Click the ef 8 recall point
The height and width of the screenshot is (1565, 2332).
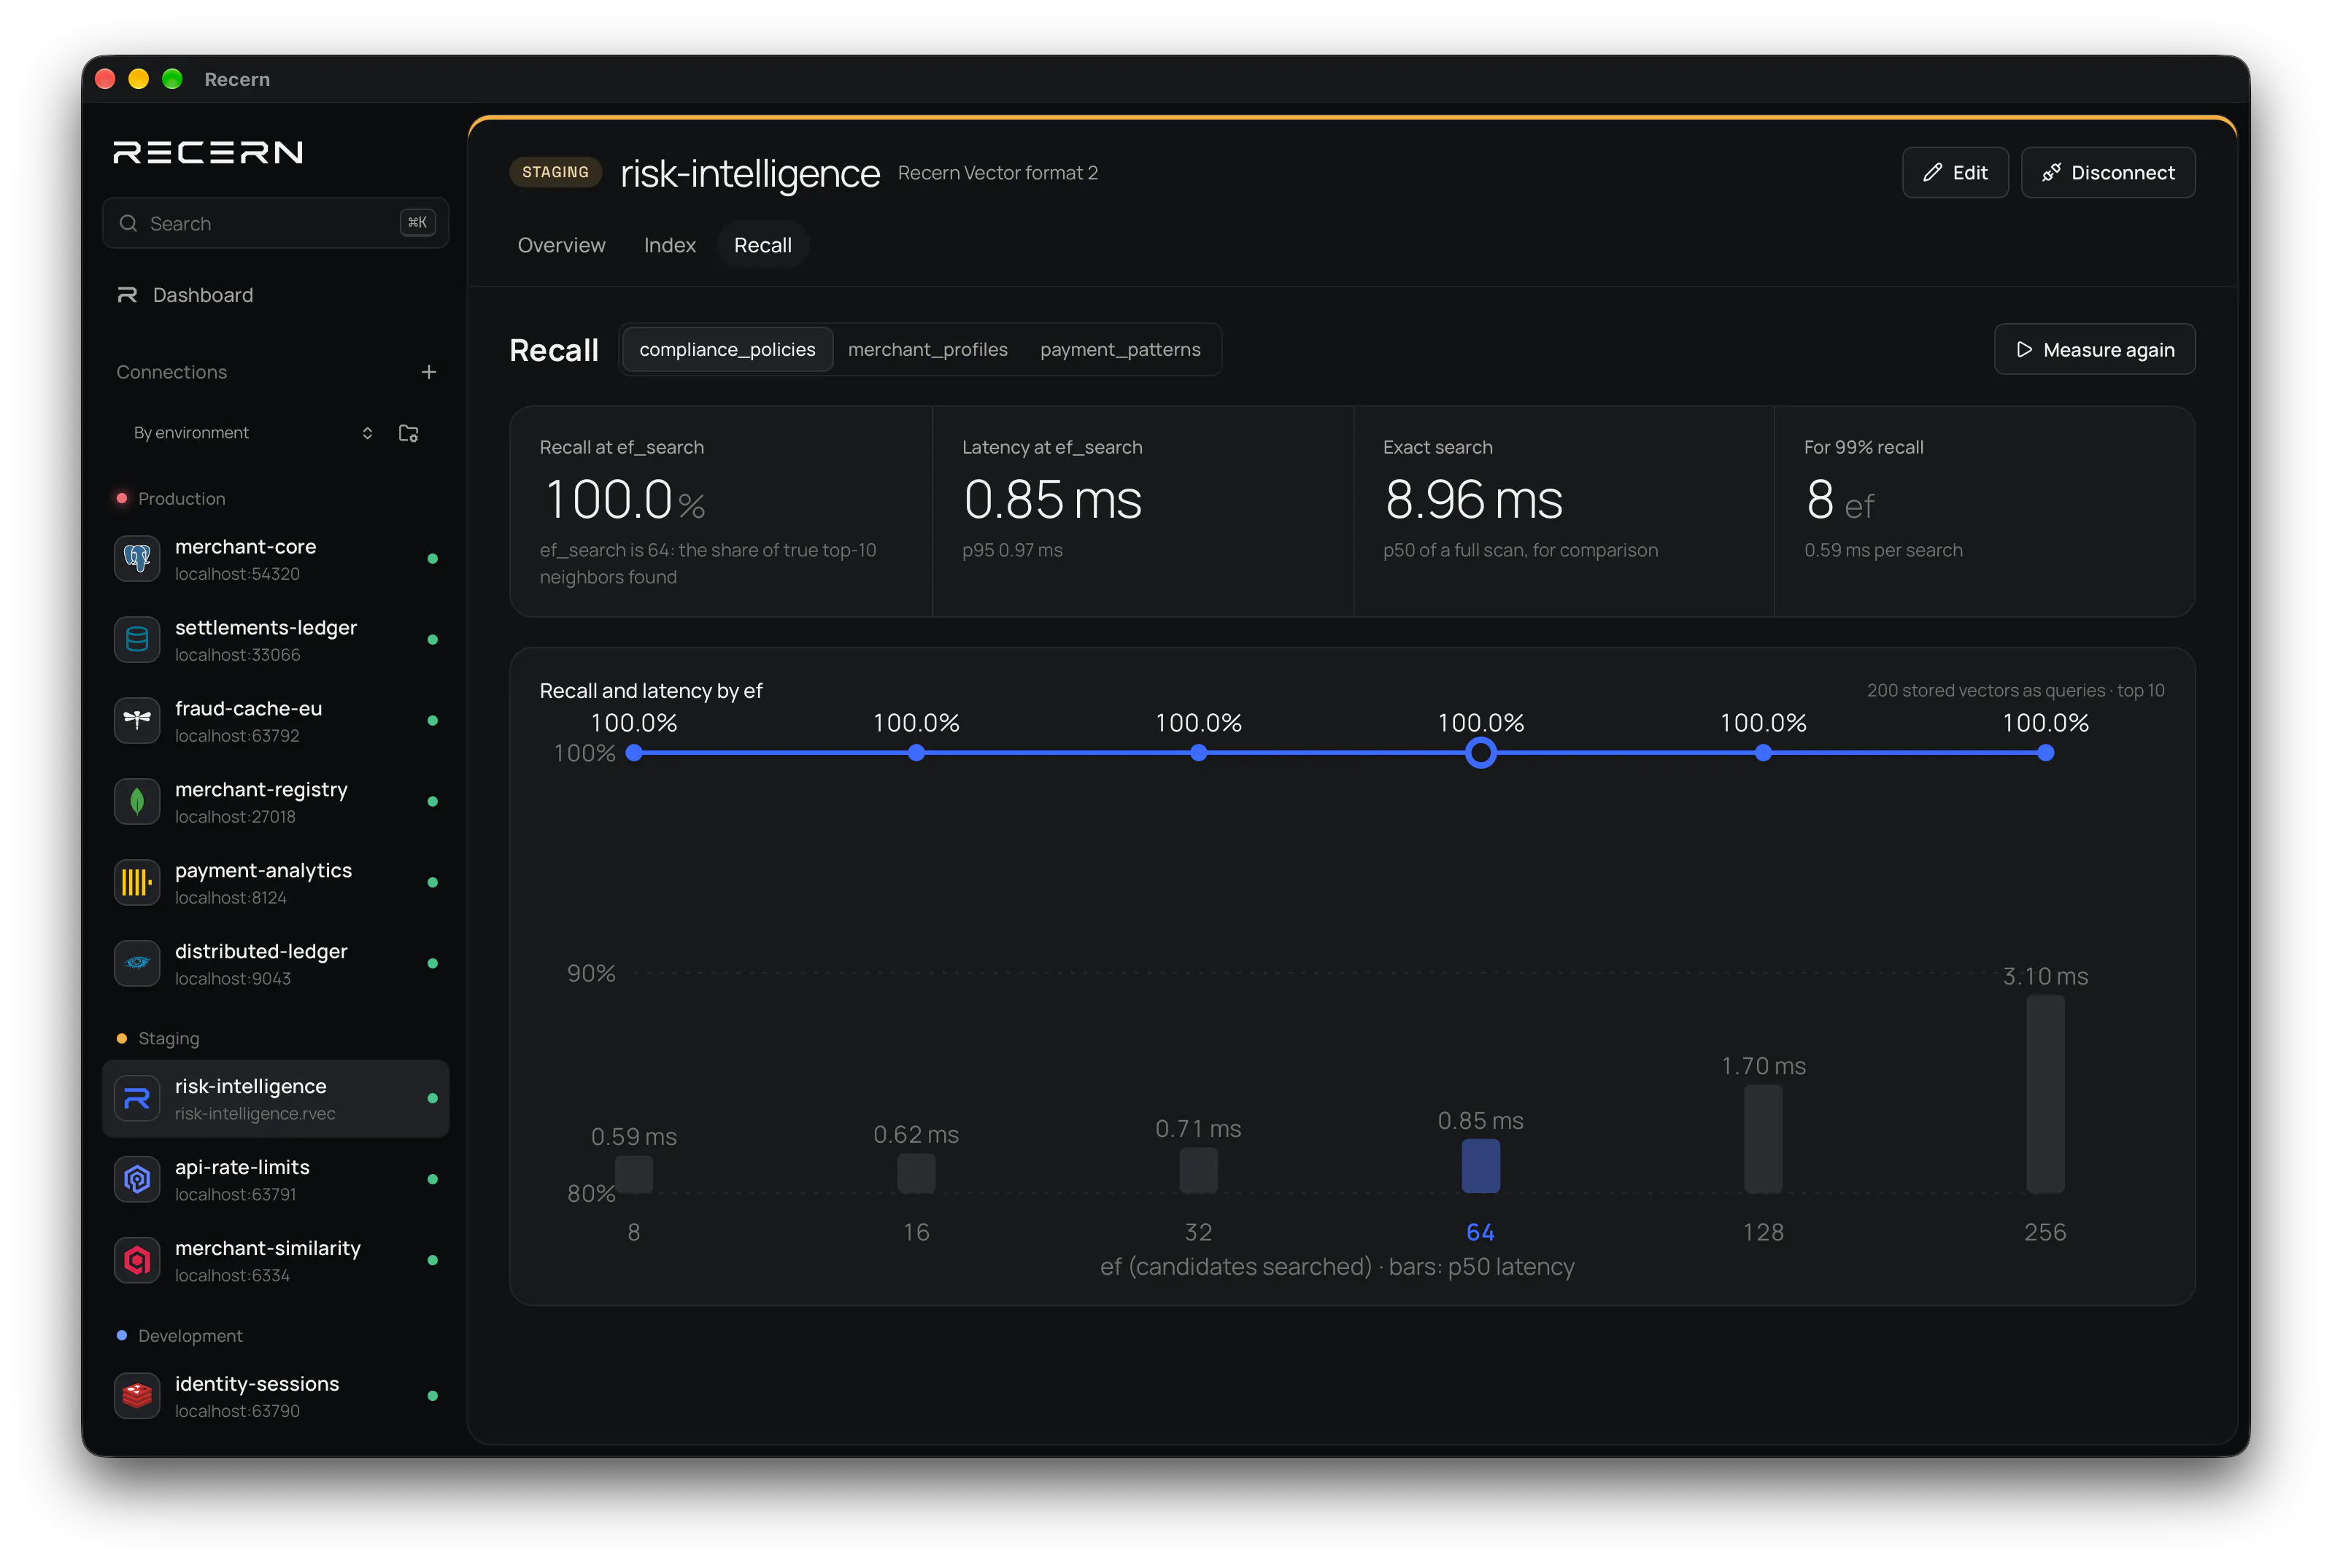[634, 753]
